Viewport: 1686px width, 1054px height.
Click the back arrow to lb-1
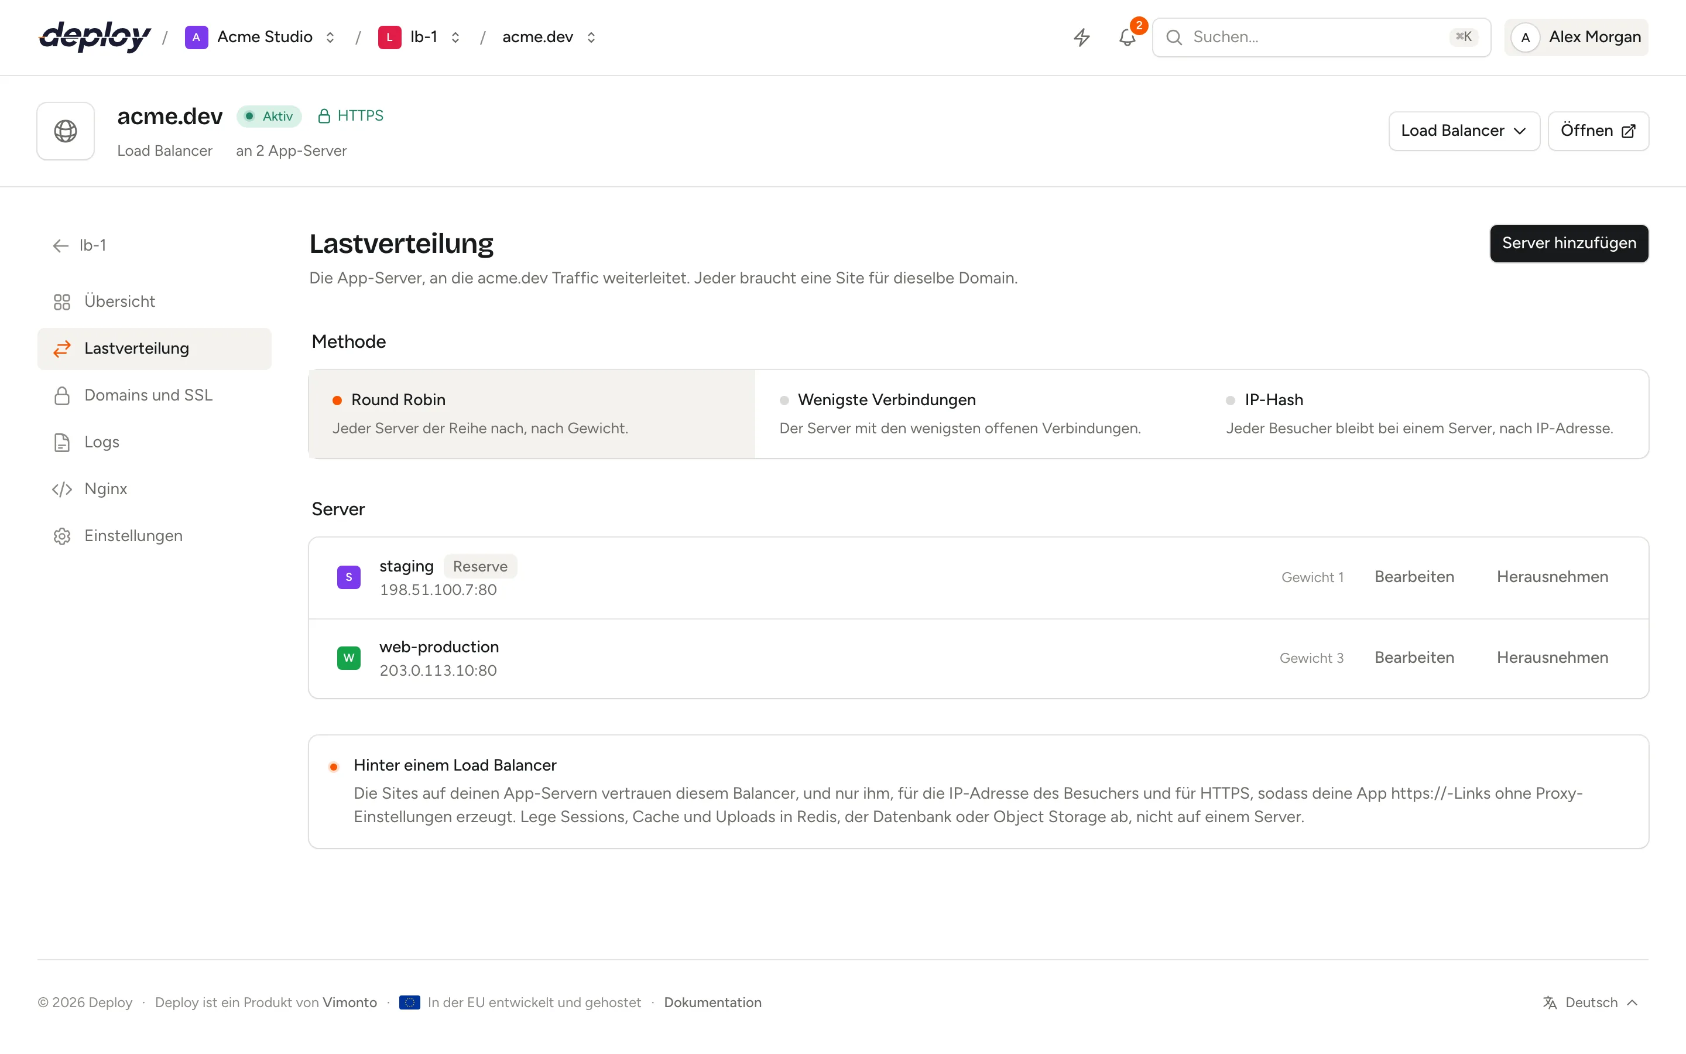coord(61,245)
